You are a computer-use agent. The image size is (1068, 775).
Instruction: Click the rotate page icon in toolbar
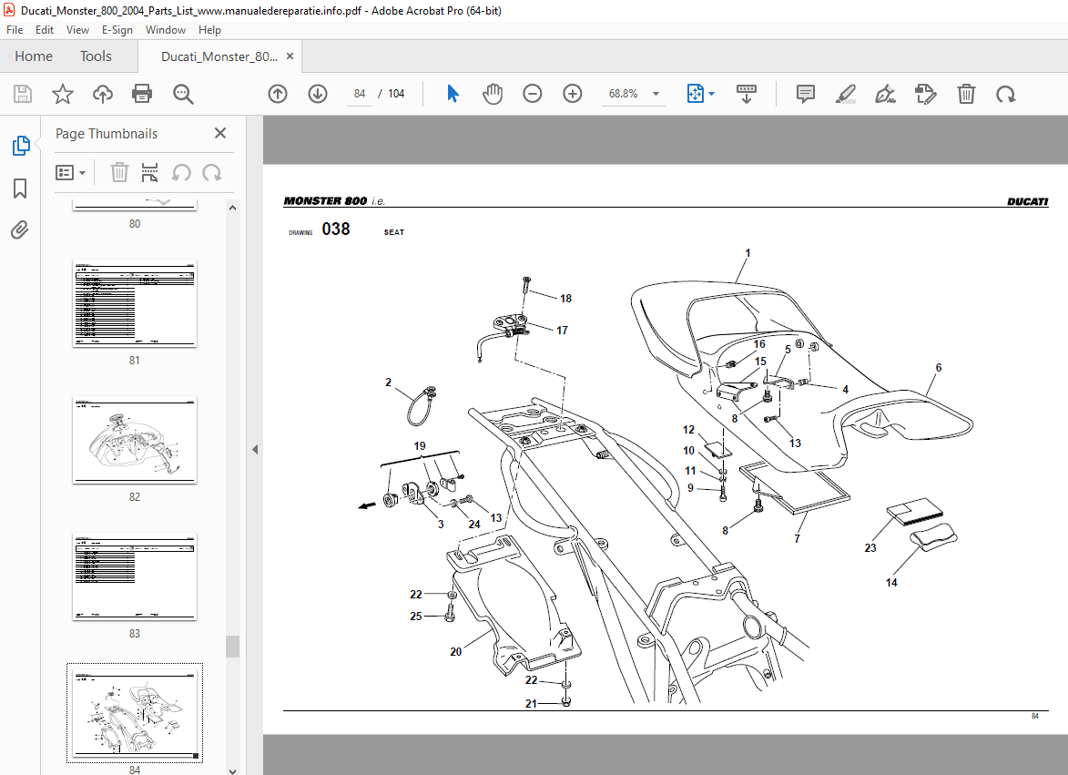(1005, 94)
